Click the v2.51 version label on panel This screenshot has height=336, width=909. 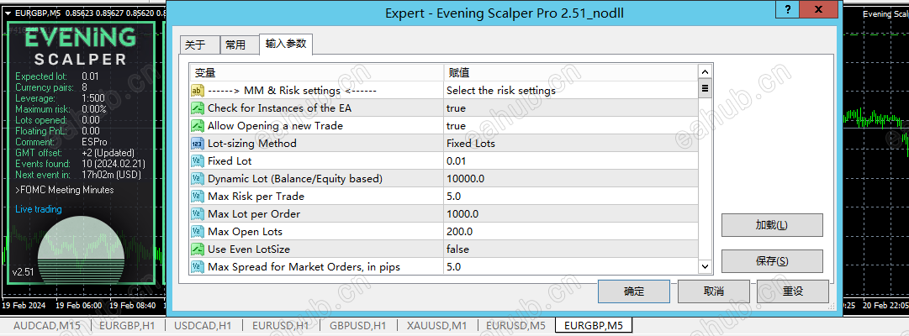click(24, 271)
